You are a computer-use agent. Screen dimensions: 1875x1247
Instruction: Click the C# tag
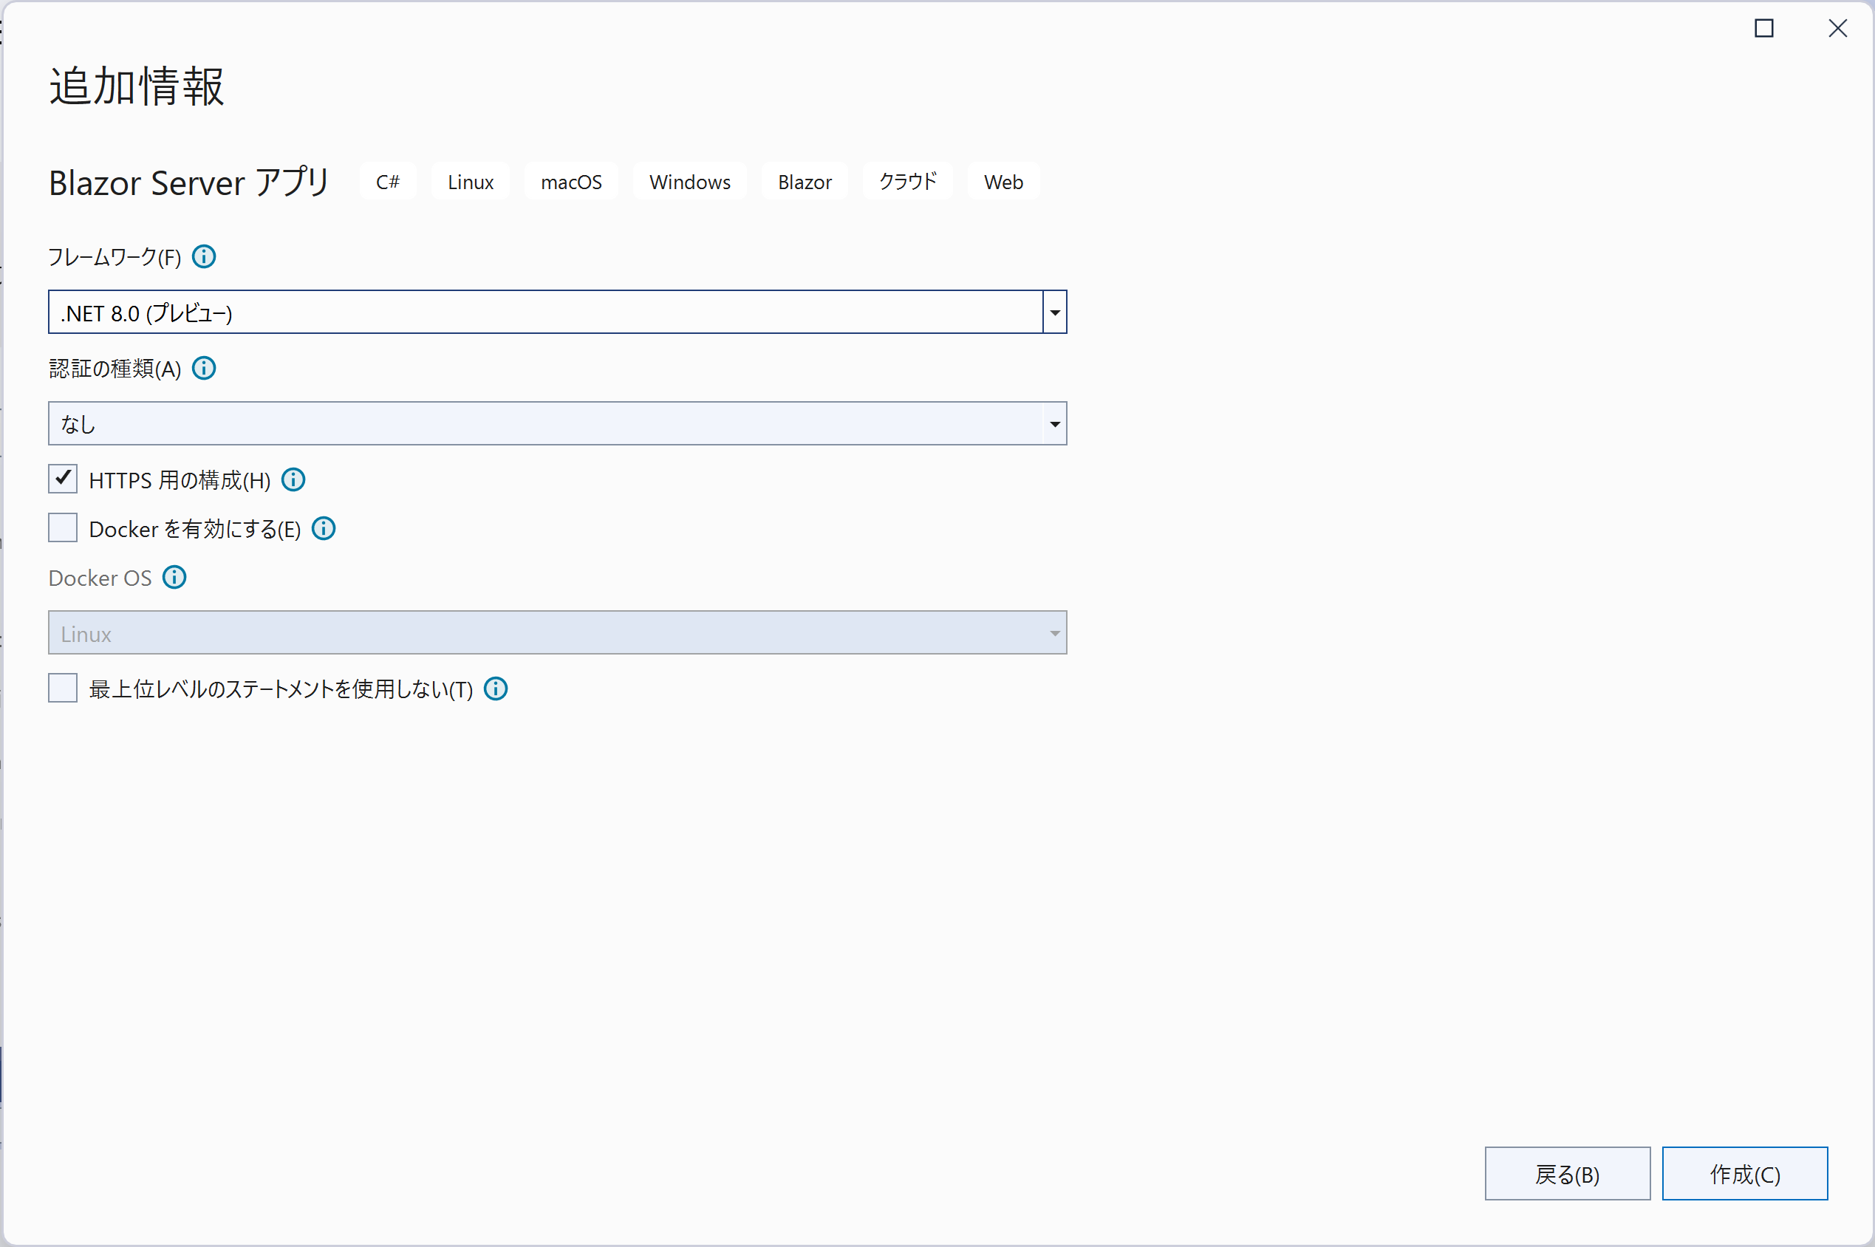388,182
